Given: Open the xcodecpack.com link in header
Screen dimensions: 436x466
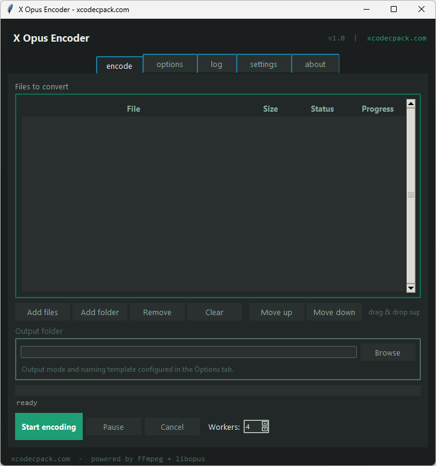Looking at the screenshot, I should (397, 38).
